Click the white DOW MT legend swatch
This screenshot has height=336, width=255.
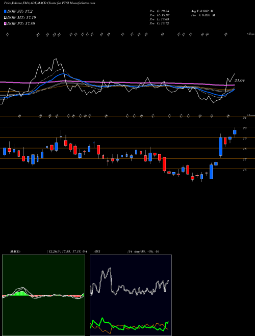pos(5,17)
